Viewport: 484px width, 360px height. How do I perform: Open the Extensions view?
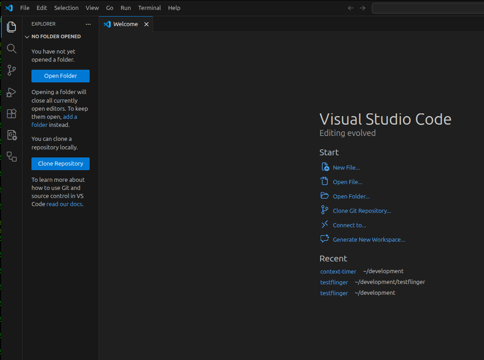click(12, 114)
